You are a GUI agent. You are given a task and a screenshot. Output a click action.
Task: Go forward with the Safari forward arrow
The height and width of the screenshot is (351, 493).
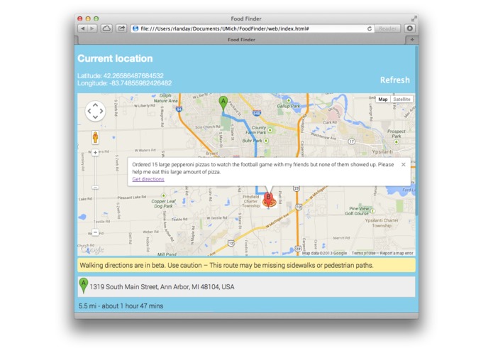[92, 28]
